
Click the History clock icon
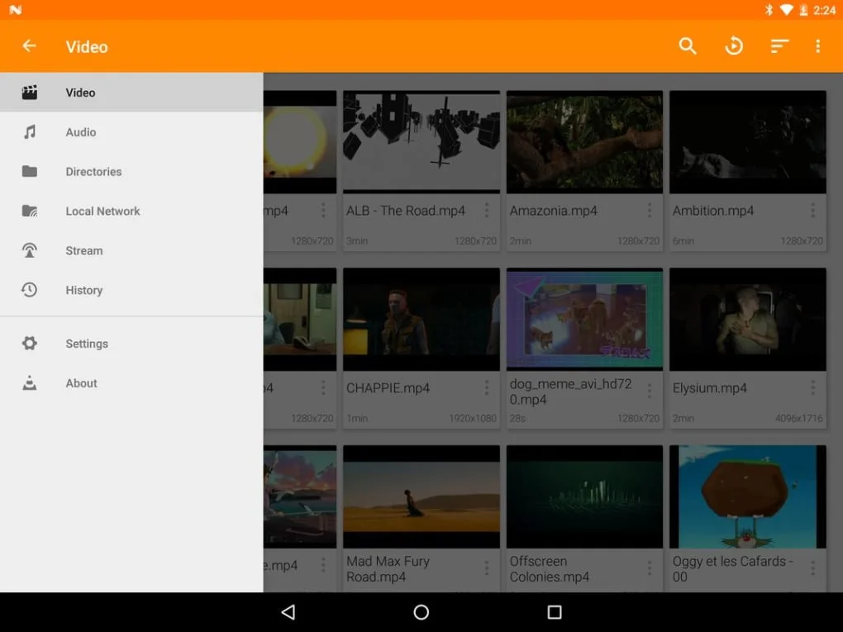(30, 290)
